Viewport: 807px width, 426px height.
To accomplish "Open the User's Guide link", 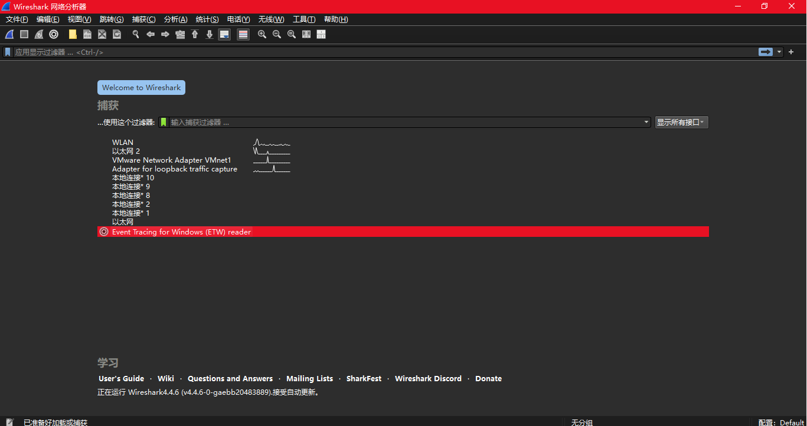I will click(x=121, y=379).
